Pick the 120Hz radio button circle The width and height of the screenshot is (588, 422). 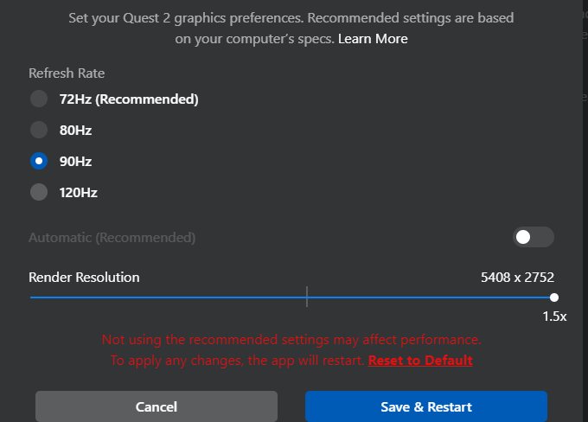click(x=39, y=192)
